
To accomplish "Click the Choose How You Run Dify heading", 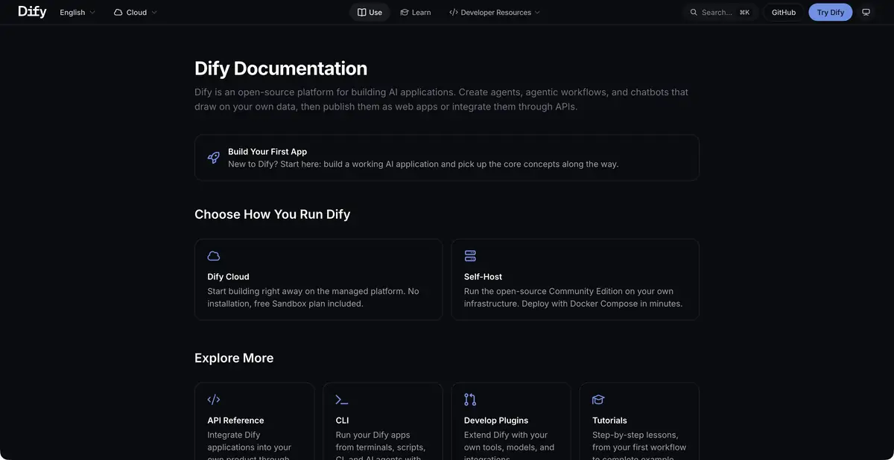I will 273,214.
